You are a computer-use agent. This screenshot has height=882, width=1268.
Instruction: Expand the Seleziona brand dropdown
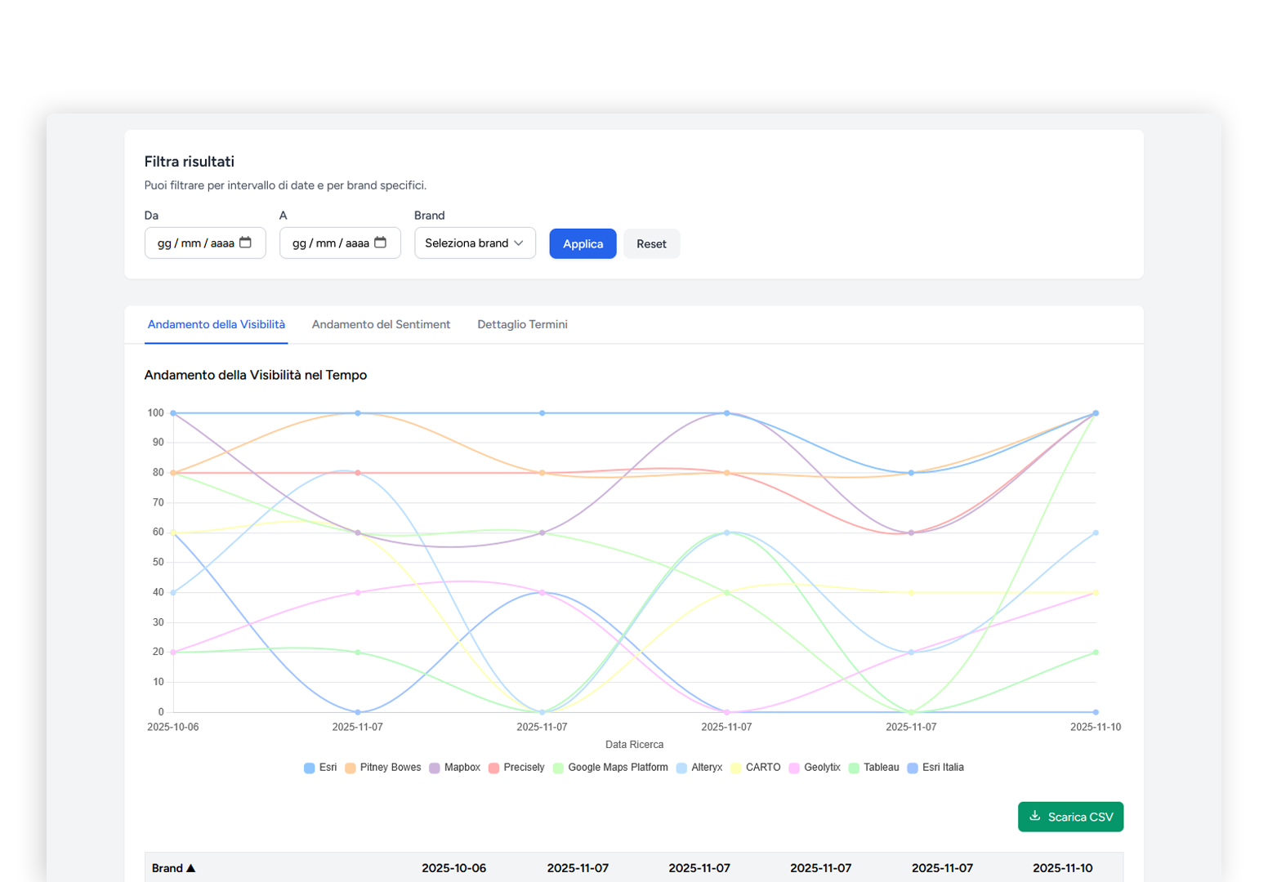[475, 243]
